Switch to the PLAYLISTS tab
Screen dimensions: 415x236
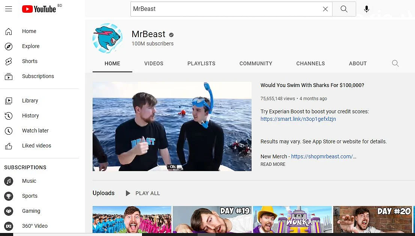pos(201,63)
